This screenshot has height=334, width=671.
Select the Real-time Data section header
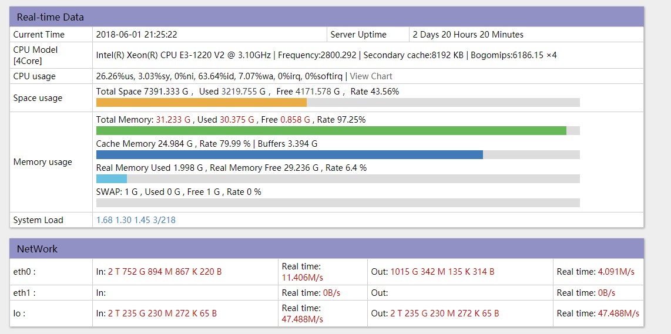click(x=51, y=17)
